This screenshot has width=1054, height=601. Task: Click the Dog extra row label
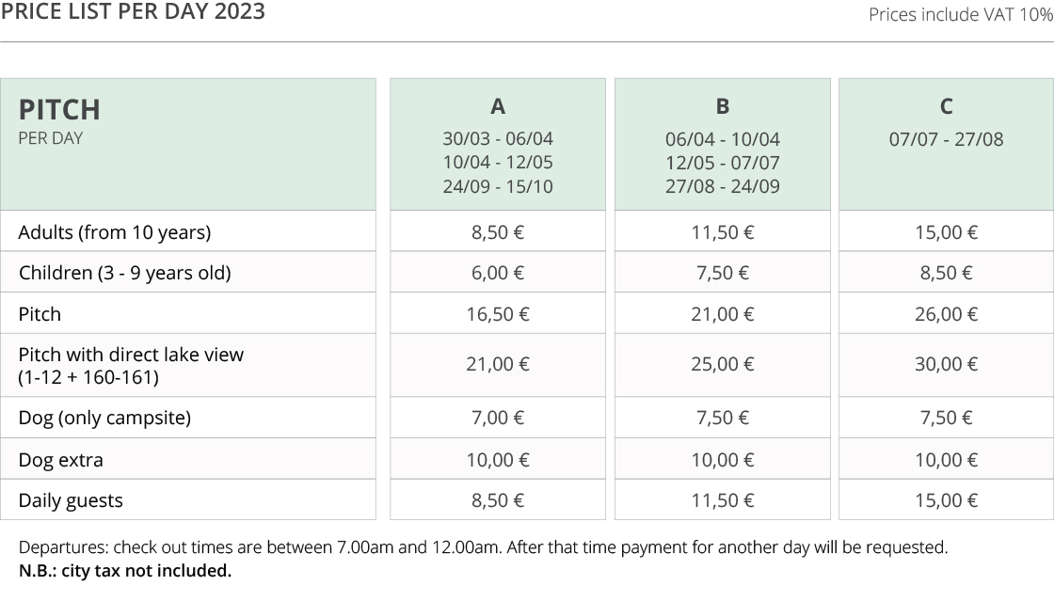coord(60,460)
